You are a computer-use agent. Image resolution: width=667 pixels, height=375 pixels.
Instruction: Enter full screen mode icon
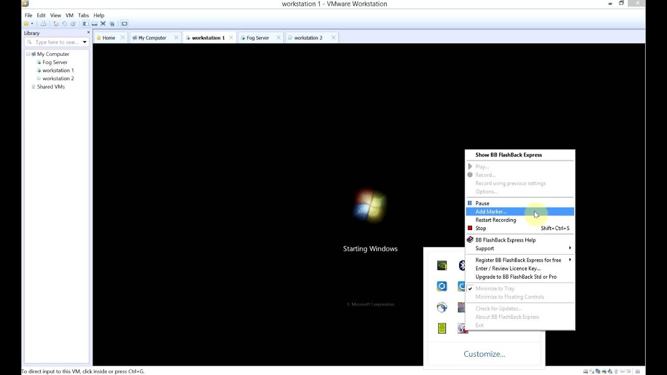103,23
